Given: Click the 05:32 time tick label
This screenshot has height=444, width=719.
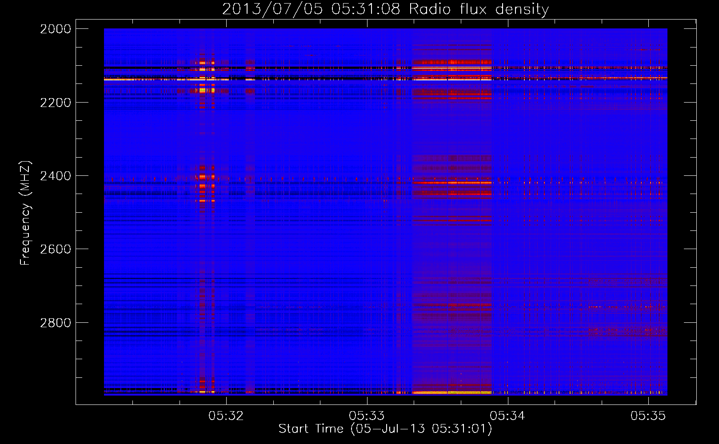Looking at the screenshot, I should [x=226, y=416].
